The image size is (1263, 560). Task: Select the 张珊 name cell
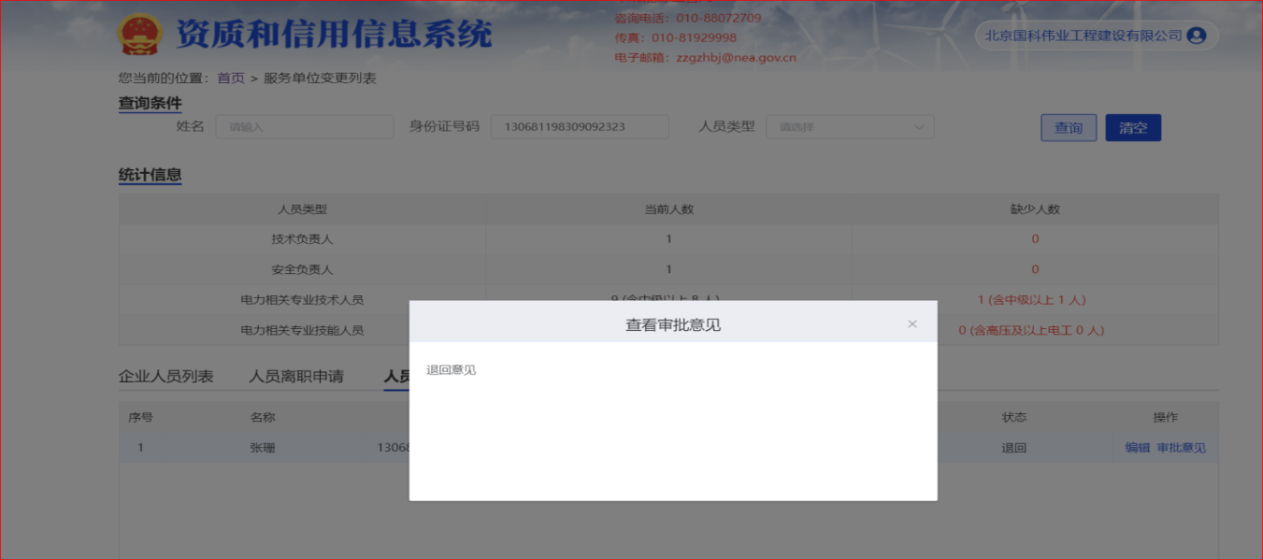click(x=263, y=448)
